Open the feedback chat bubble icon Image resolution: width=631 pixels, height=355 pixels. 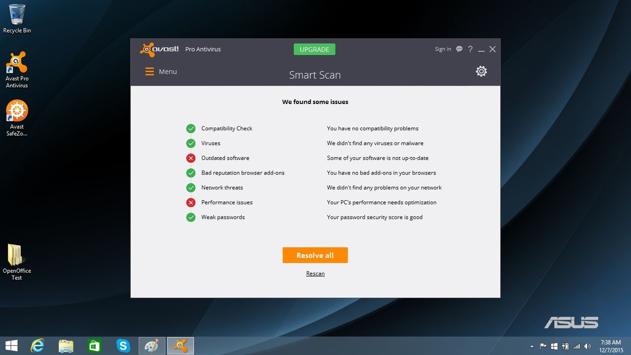(459, 49)
